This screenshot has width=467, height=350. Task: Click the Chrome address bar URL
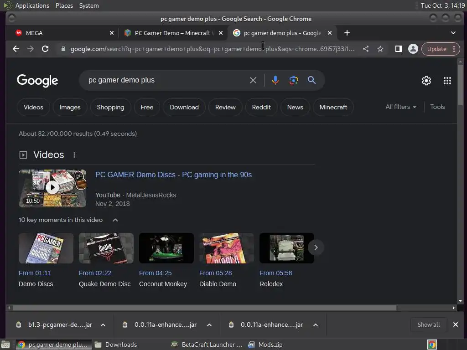click(213, 49)
